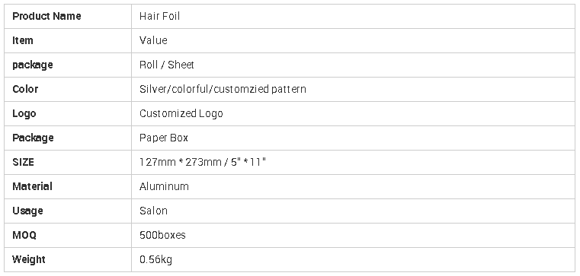Select the Customized Logo value
The image size is (580, 276).
pyautogui.click(x=181, y=113)
